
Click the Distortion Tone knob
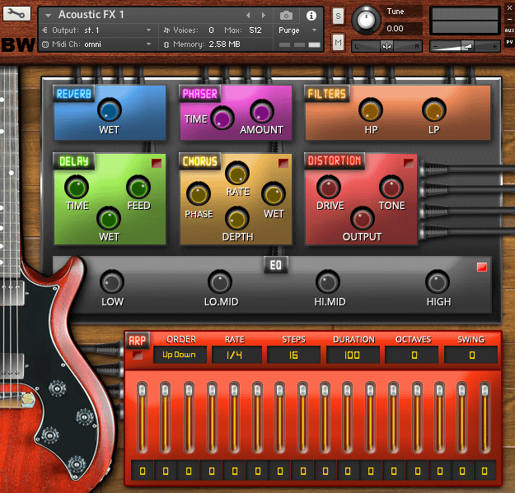click(391, 188)
